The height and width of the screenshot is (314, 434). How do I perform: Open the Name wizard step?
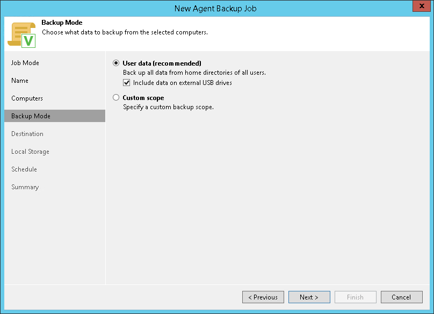(x=20, y=81)
